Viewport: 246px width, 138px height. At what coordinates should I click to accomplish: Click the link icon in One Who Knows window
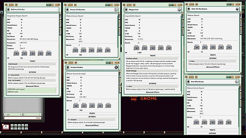[227, 77]
